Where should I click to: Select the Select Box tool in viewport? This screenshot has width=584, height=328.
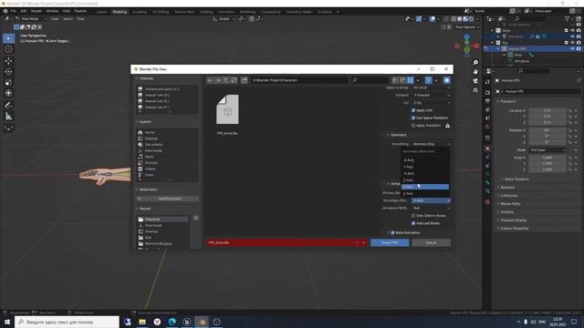pyautogui.click(x=8, y=38)
